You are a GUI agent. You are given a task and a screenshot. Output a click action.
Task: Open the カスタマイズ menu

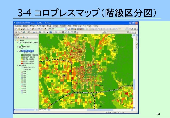tap(77, 26)
